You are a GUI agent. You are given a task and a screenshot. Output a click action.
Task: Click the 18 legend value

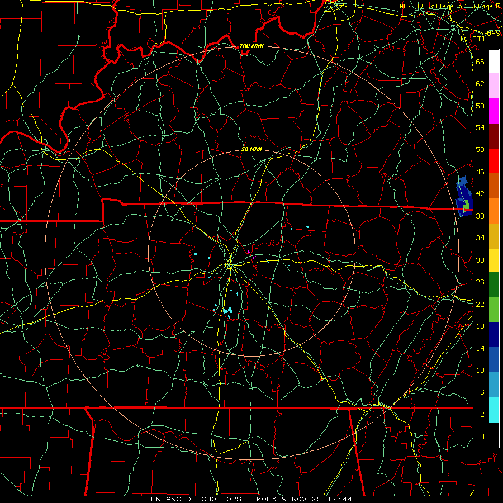480,326
